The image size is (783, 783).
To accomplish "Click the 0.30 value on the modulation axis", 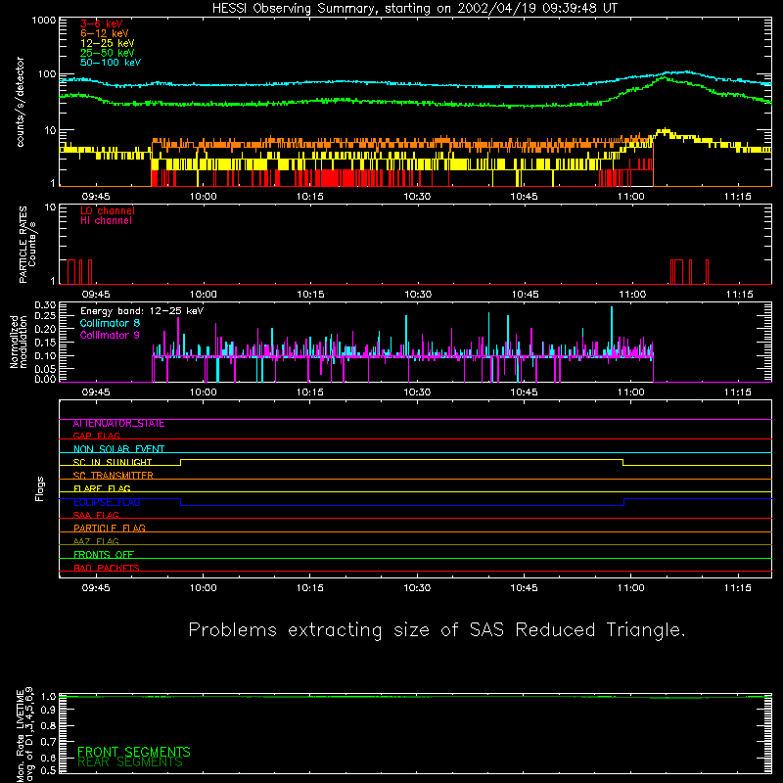I will coord(45,304).
